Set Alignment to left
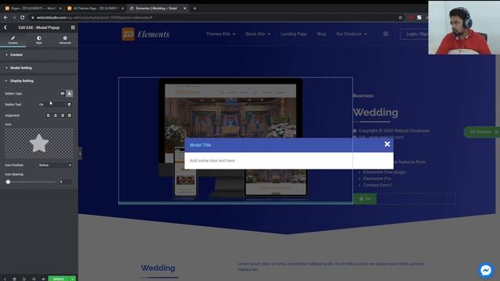500x281 pixels. tap(48, 116)
